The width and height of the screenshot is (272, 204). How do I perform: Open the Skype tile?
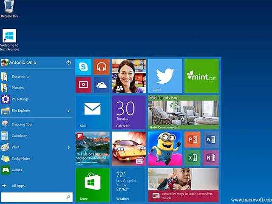click(x=83, y=67)
